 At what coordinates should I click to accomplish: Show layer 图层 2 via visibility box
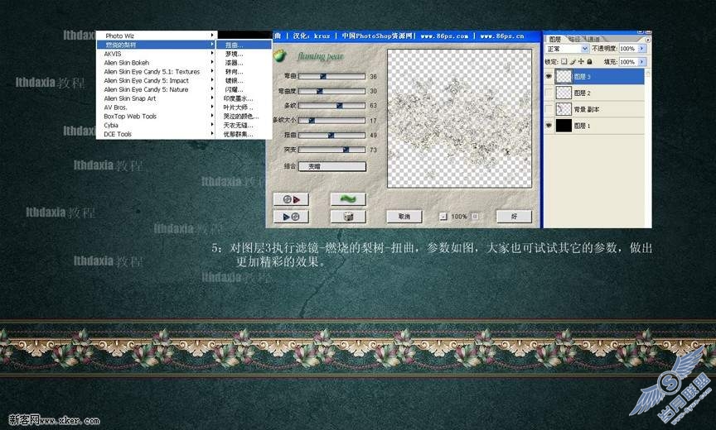[549, 93]
